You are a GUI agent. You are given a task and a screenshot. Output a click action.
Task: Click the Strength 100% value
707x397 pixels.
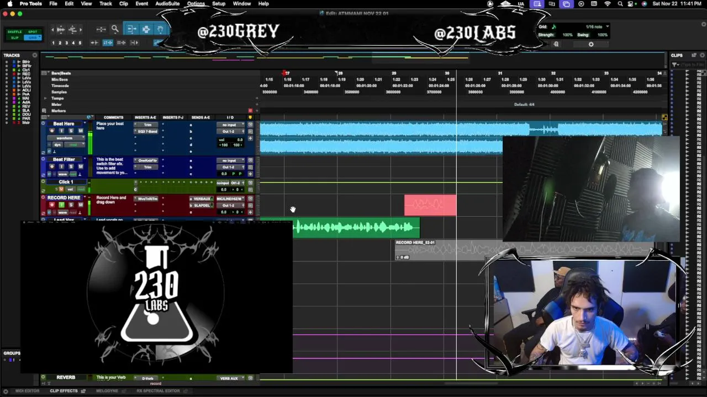tap(567, 35)
